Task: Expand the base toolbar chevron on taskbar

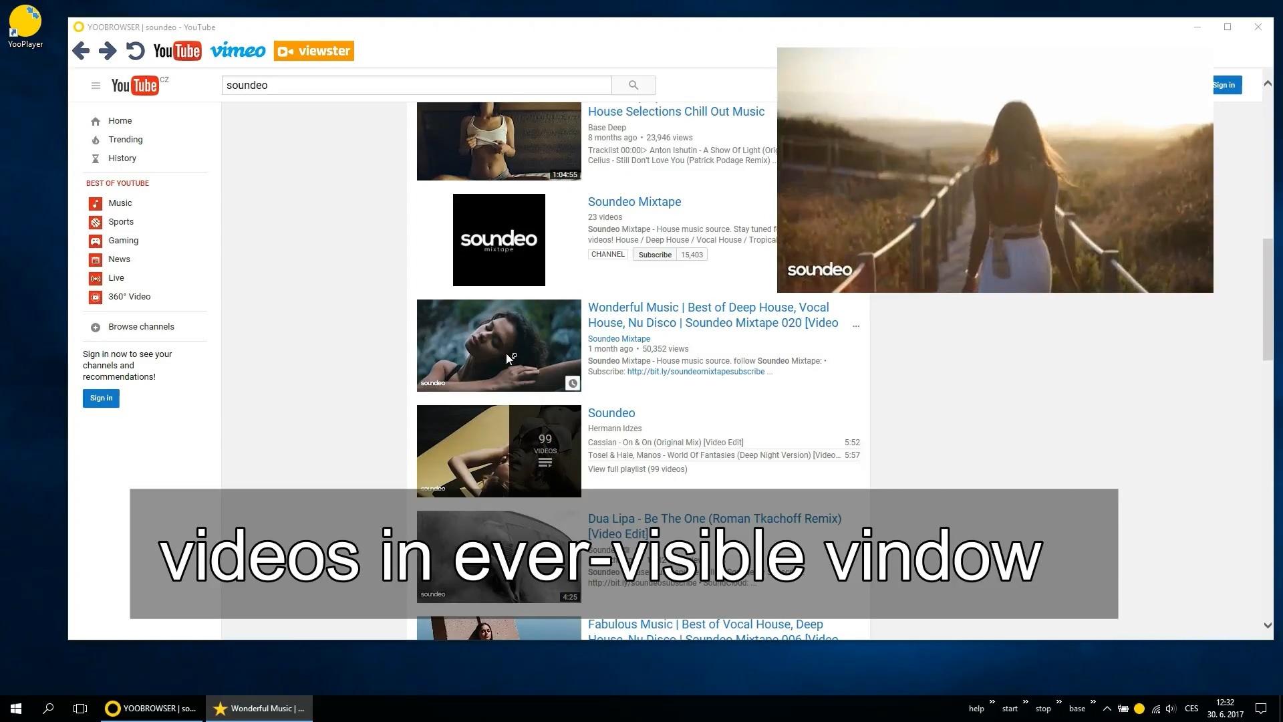Action: (1093, 702)
